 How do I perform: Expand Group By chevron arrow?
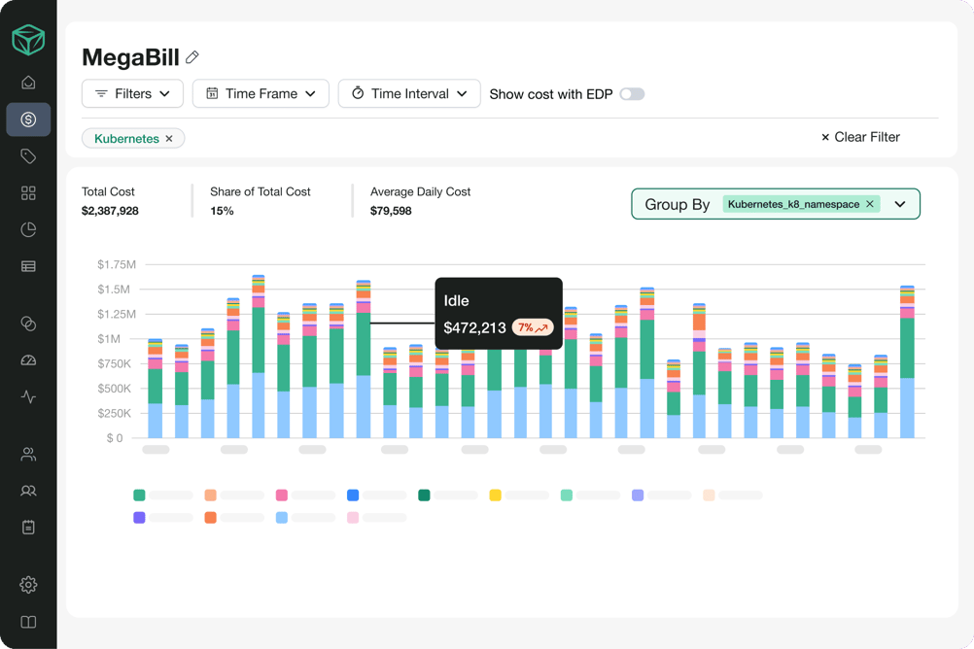coord(900,204)
